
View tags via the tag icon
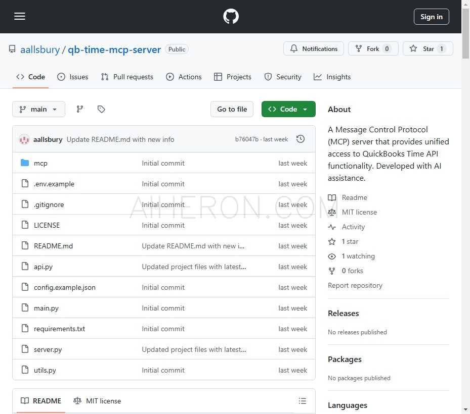pos(101,109)
